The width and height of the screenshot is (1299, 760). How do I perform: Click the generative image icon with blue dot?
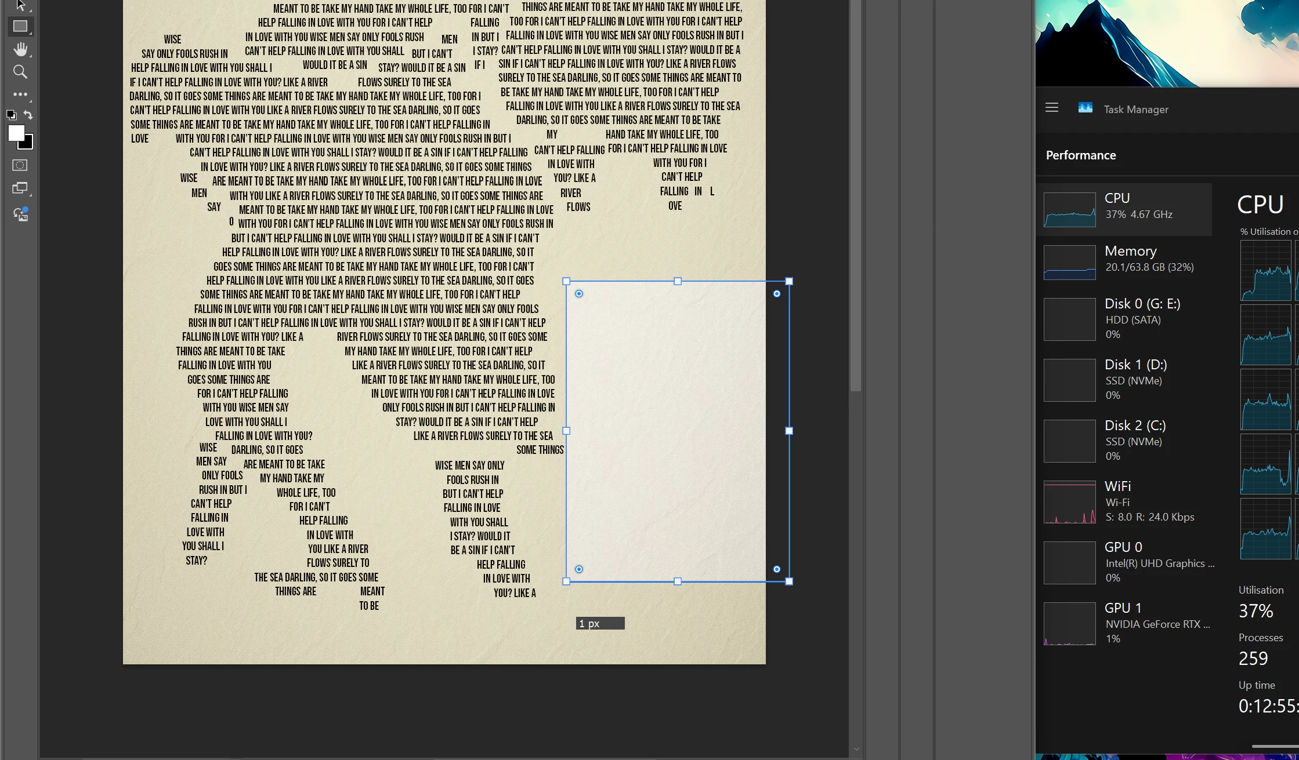tap(20, 214)
